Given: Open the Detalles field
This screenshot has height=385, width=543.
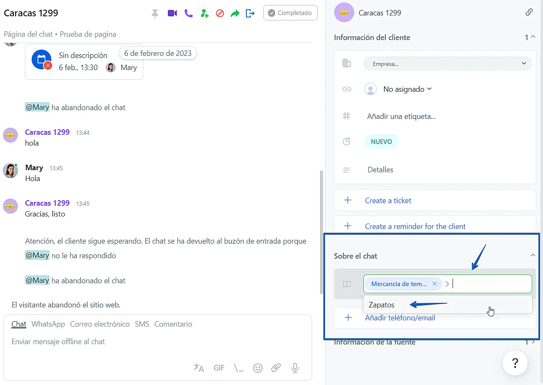Looking at the screenshot, I should point(380,170).
